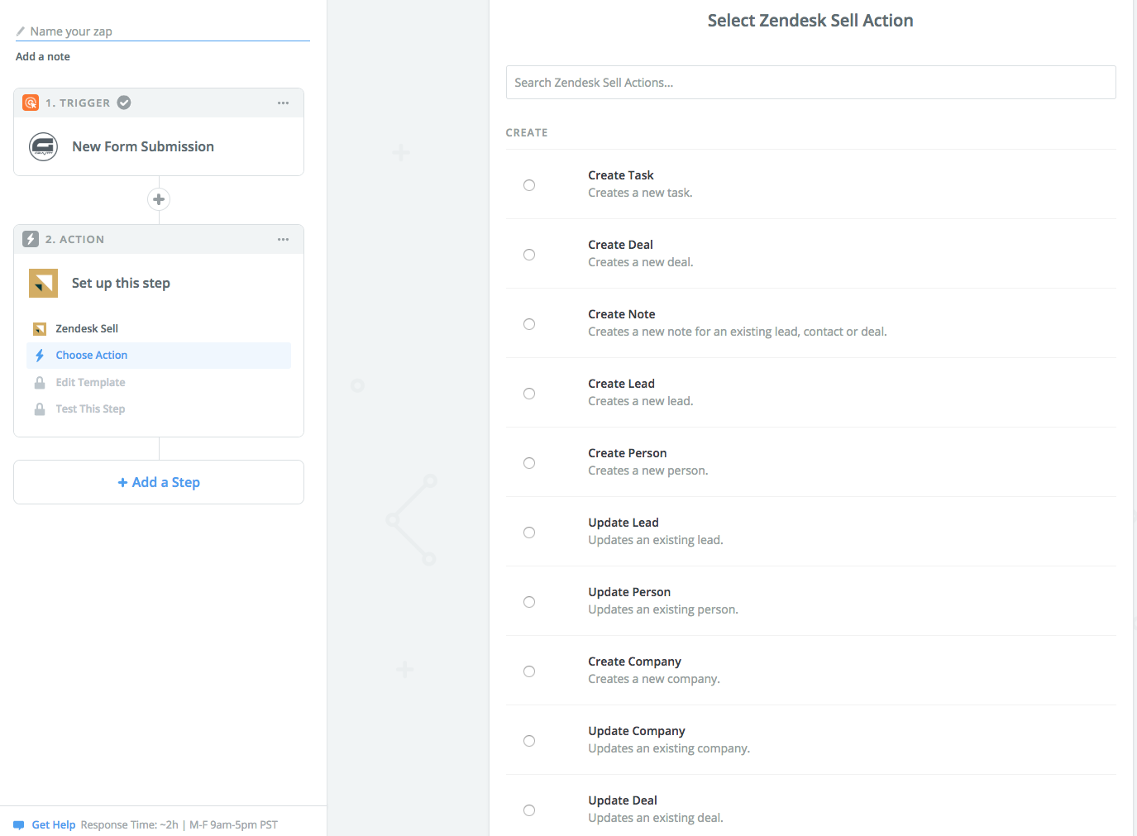Click the Update Deal action title
Image resolution: width=1137 pixels, height=836 pixels.
(623, 800)
